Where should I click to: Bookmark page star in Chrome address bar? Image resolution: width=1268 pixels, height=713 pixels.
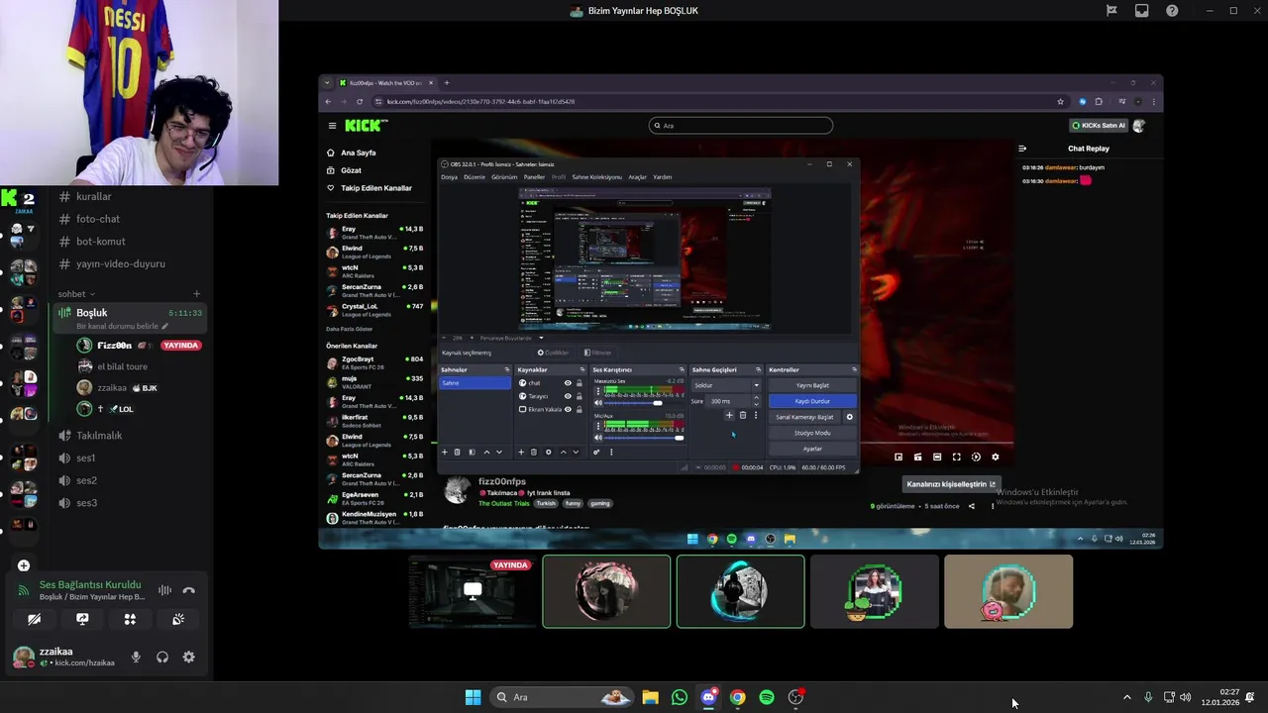[1060, 101]
